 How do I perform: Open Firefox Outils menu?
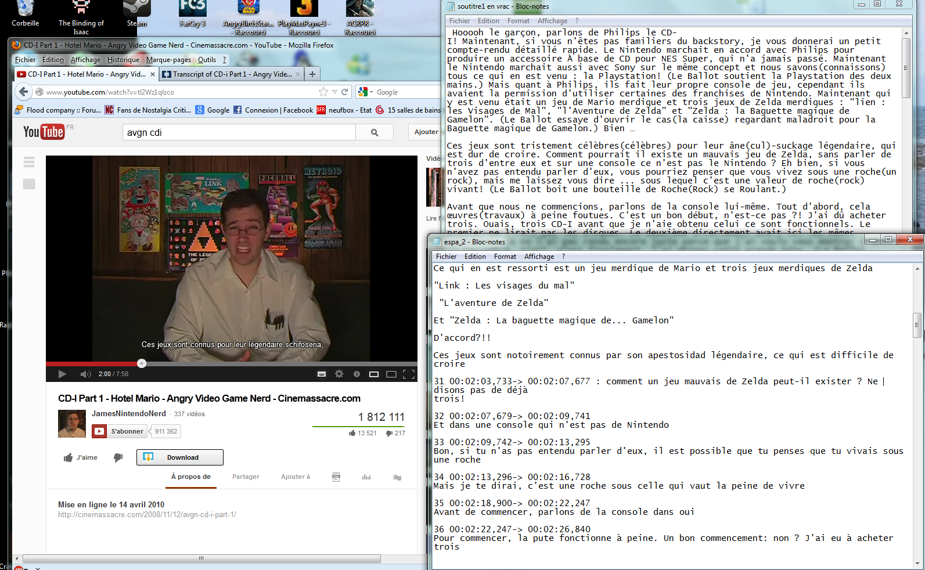pos(207,60)
